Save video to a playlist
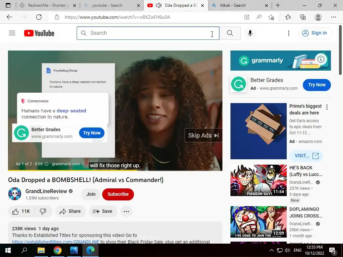Viewport: 343px width, 257px height. (x=102, y=211)
